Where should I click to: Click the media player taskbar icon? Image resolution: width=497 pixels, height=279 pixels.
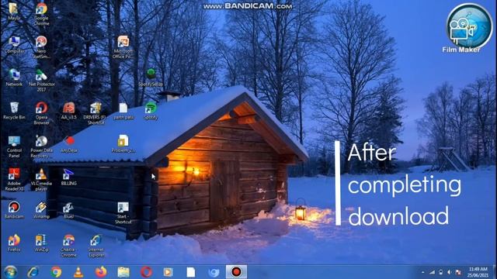tap(168, 272)
